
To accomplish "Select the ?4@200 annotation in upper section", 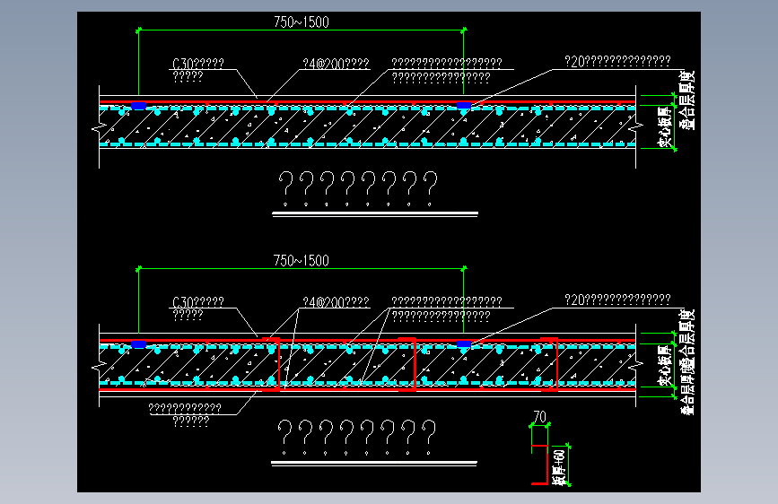I will click(336, 64).
